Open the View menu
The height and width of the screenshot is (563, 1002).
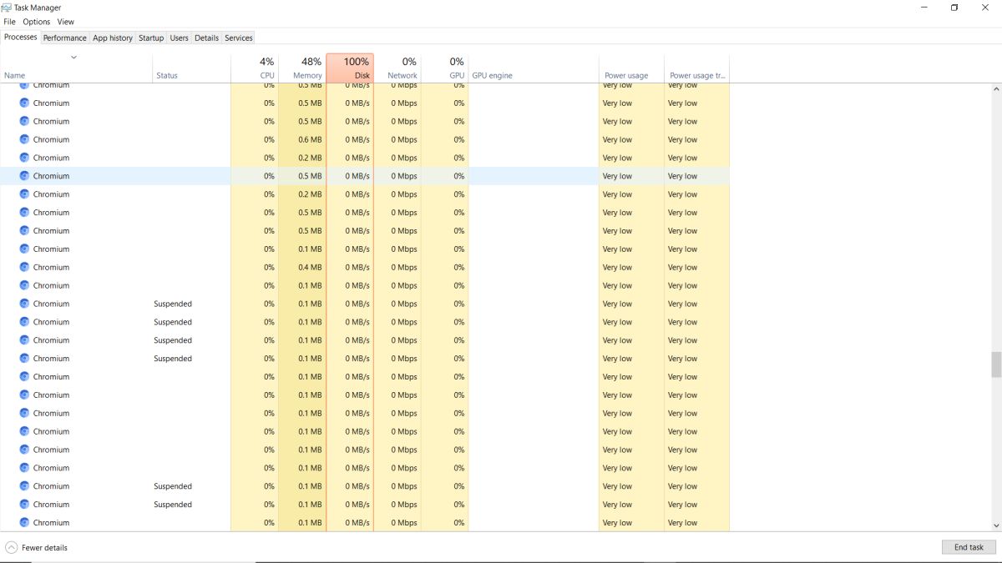coord(65,22)
